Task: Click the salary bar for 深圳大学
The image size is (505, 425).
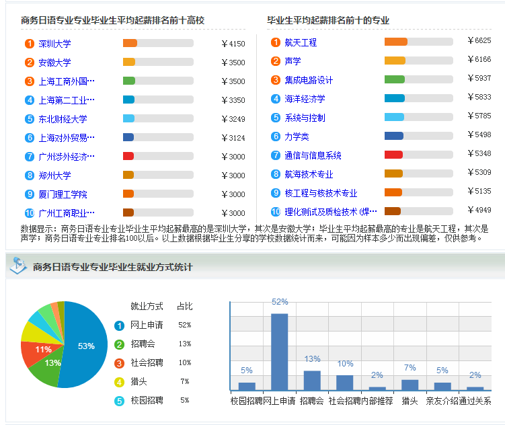Action: click(158, 43)
